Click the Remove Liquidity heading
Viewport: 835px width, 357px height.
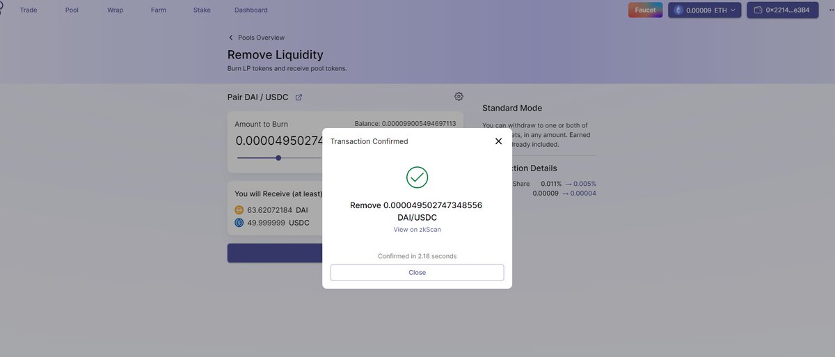276,54
